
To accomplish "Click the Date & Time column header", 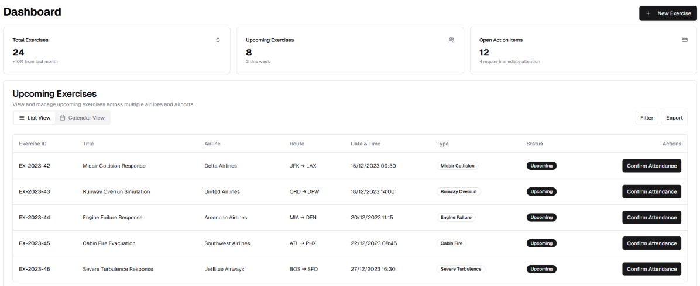I will tap(366, 144).
